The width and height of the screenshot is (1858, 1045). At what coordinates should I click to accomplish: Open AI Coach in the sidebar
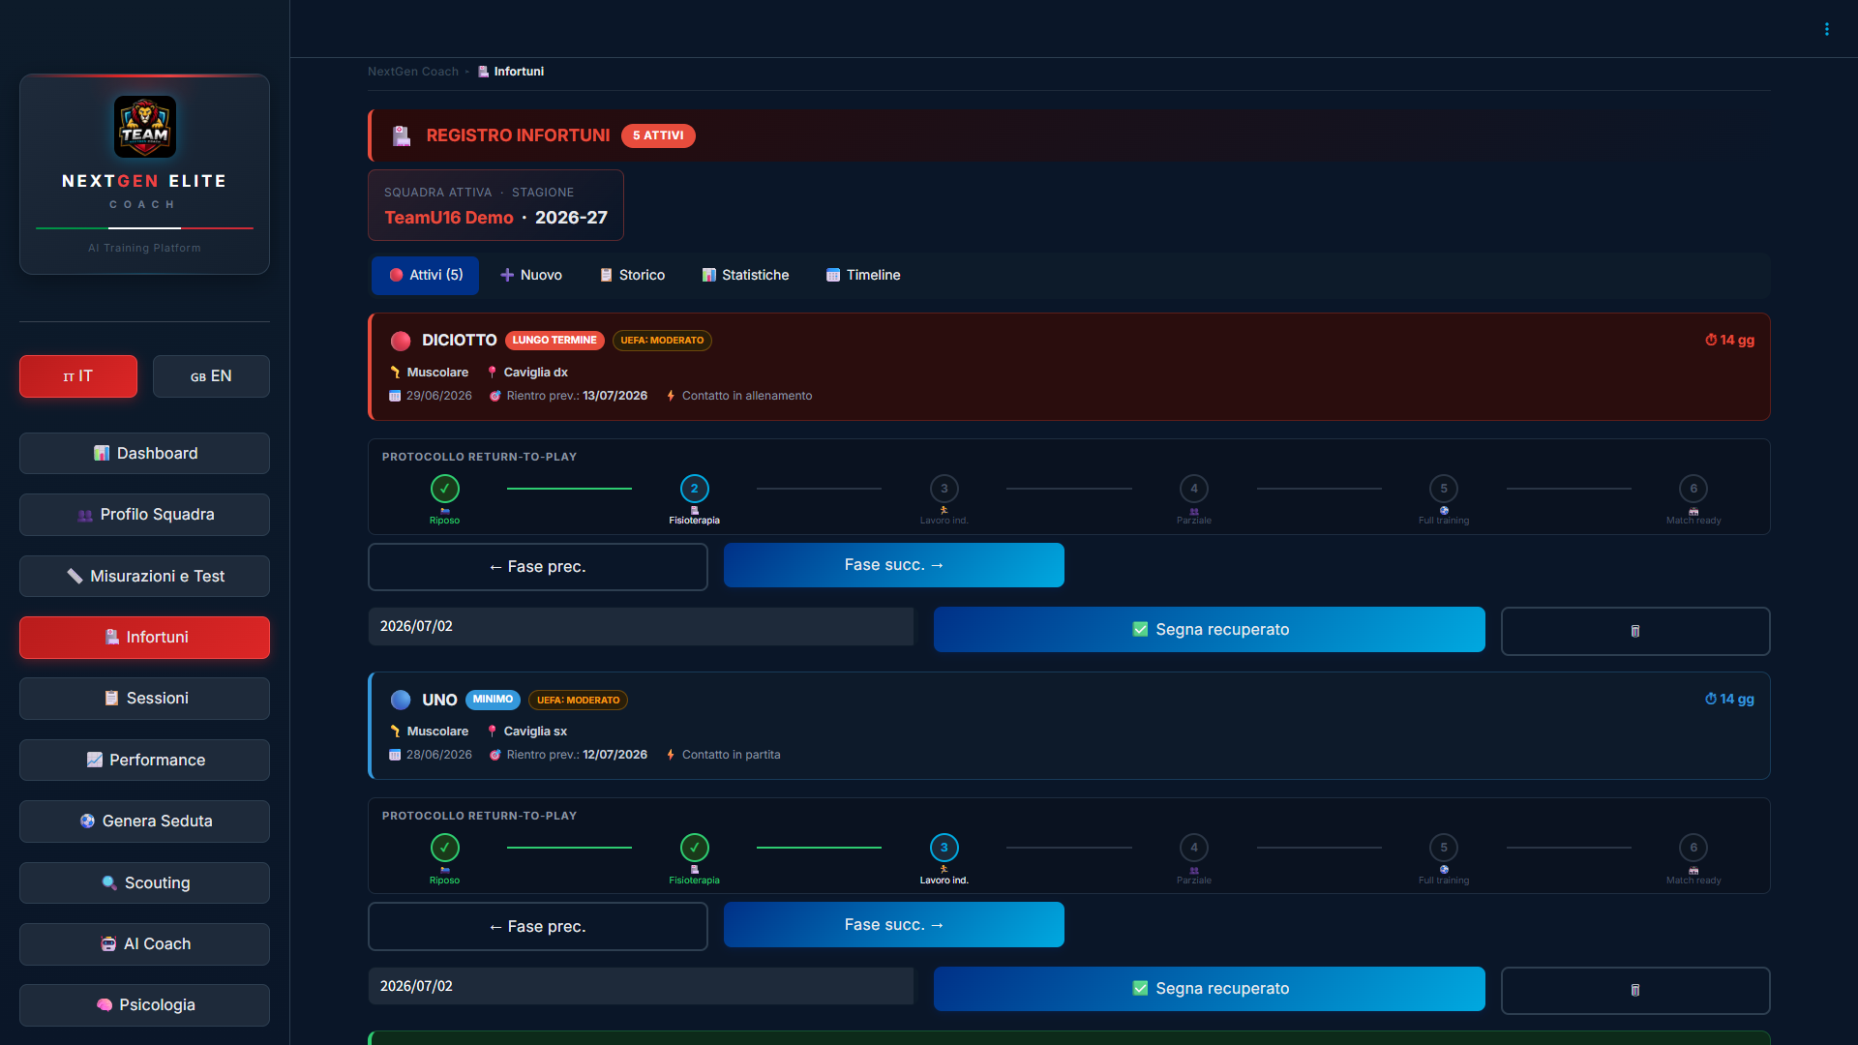pyautogui.click(x=145, y=944)
